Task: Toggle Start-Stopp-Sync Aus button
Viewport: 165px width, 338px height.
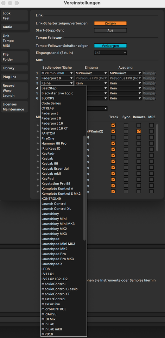Action: click(110, 30)
